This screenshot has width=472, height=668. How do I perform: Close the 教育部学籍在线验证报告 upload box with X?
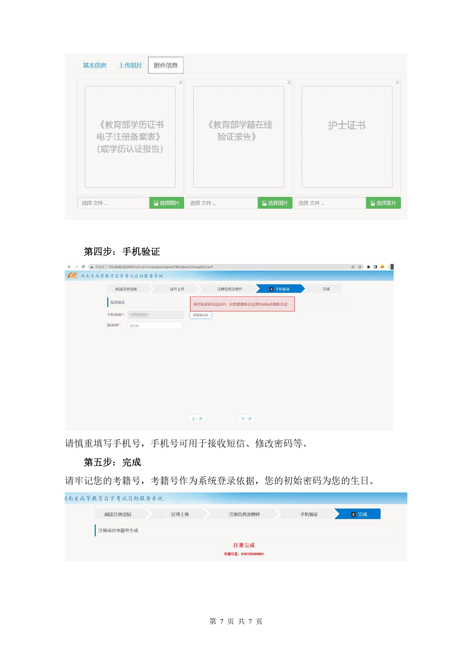[x=289, y=82]
